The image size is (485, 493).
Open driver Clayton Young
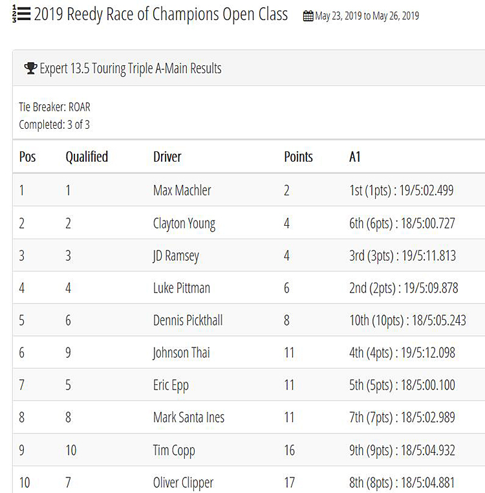coord(184,224)
